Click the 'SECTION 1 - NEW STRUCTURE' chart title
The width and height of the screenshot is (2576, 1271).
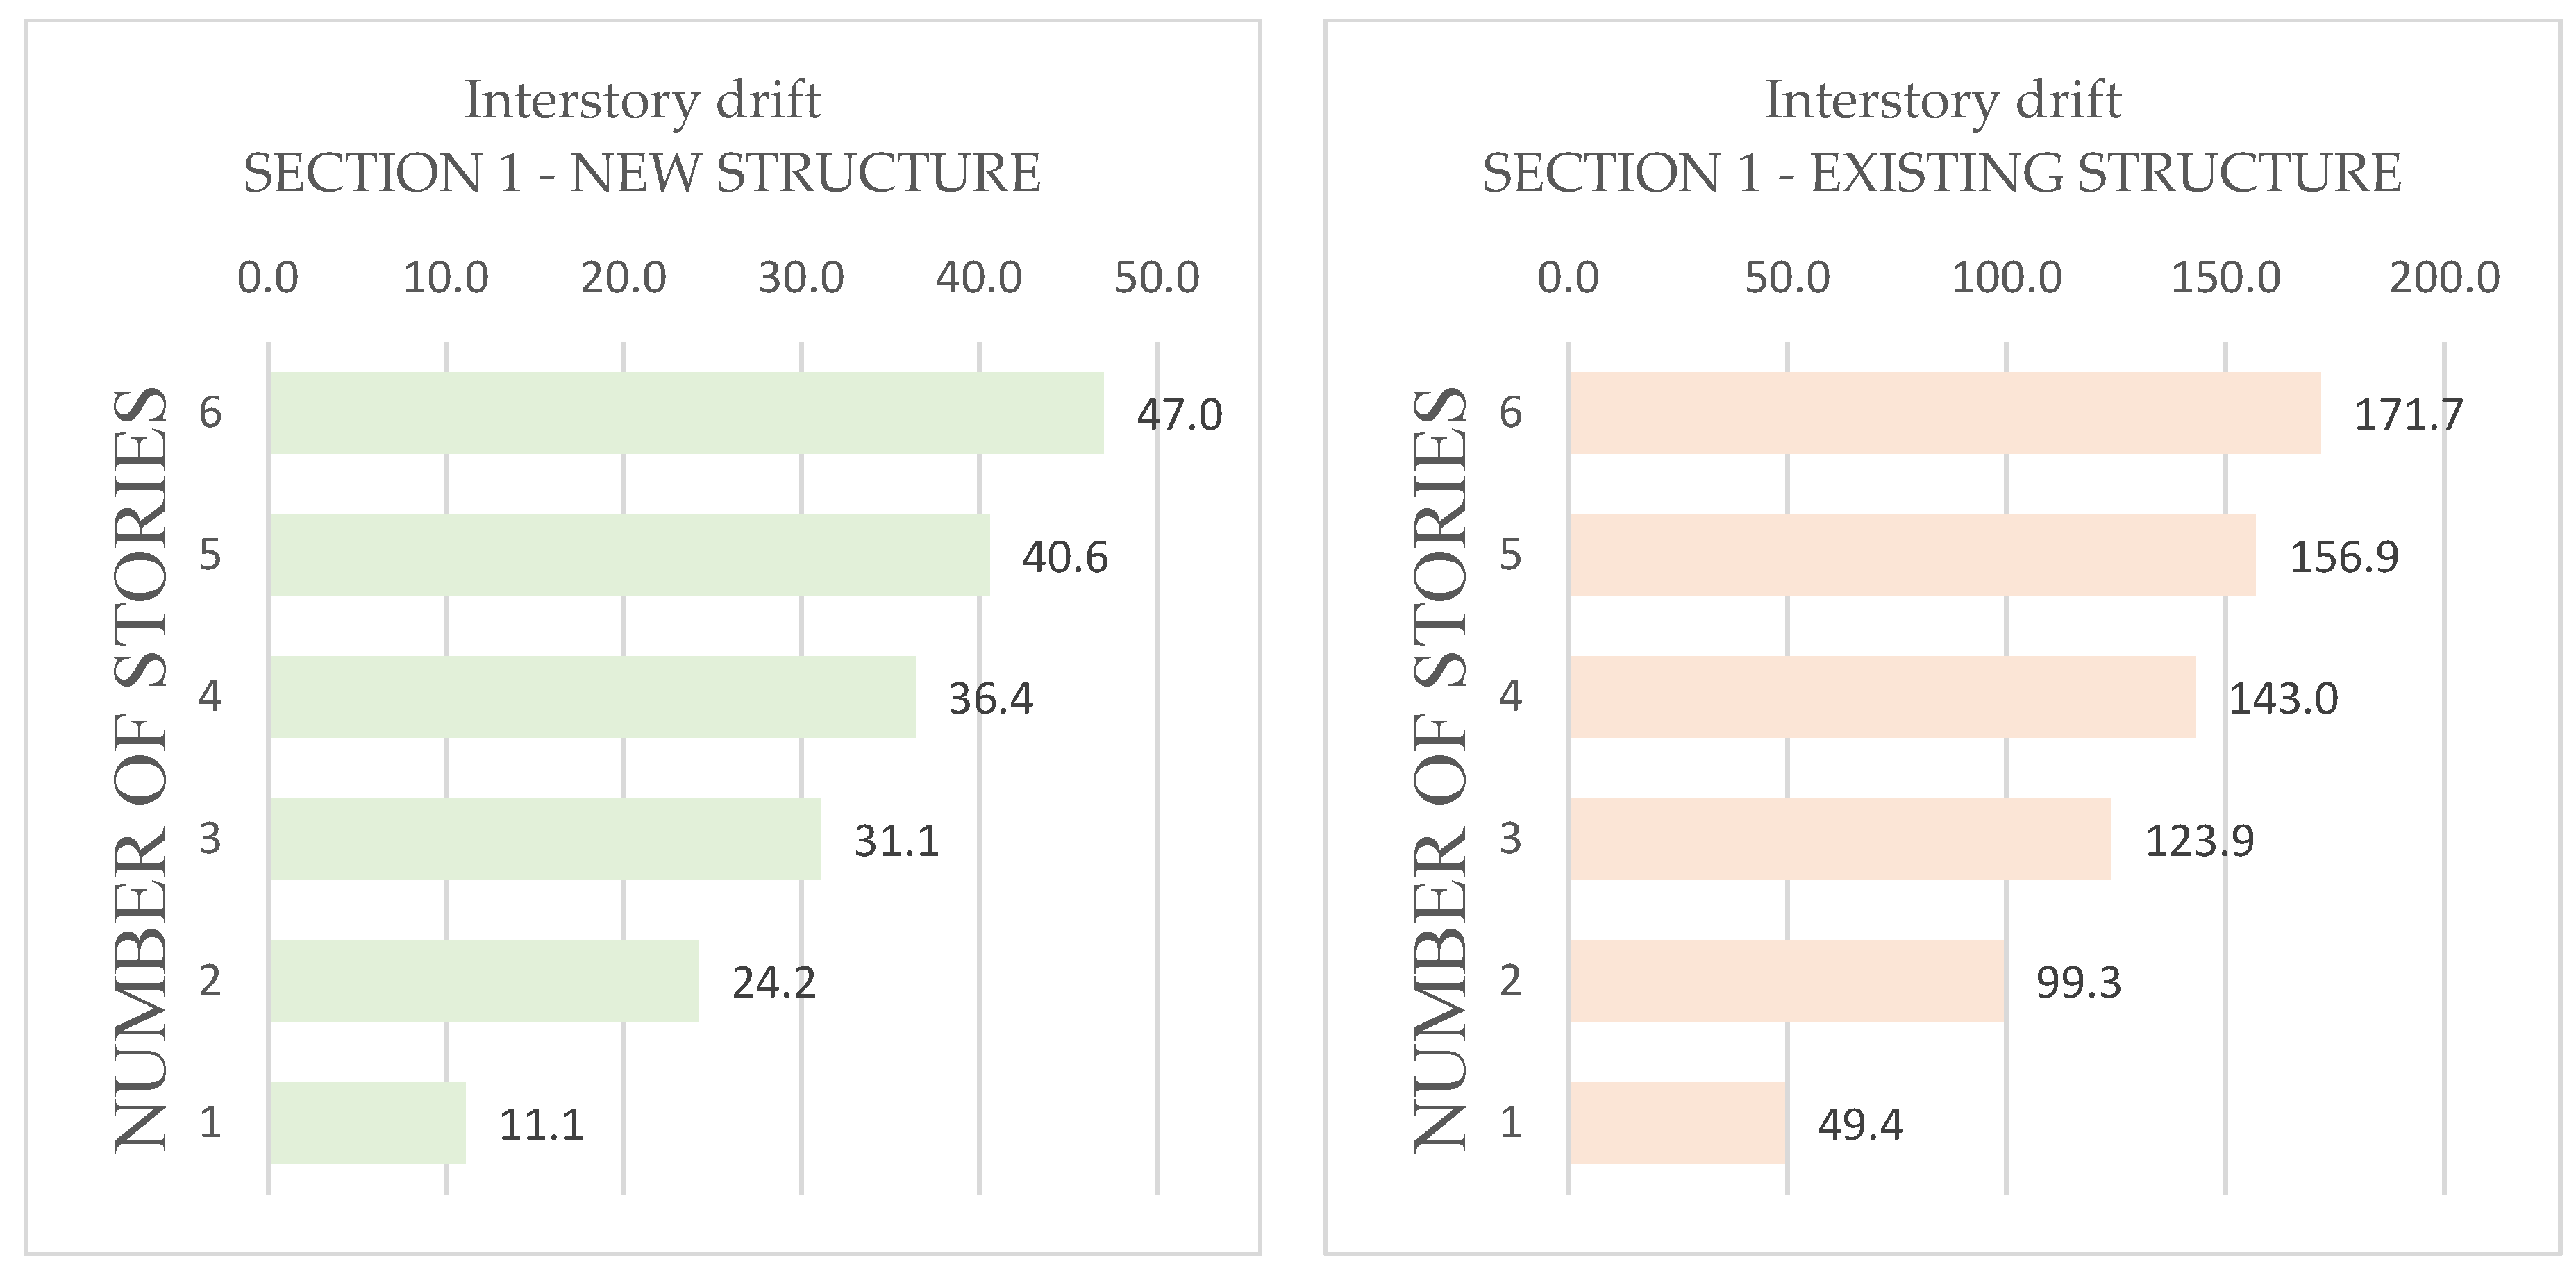[x=642, y=173]
